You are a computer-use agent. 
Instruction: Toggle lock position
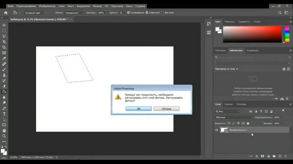tap(238, 123)
